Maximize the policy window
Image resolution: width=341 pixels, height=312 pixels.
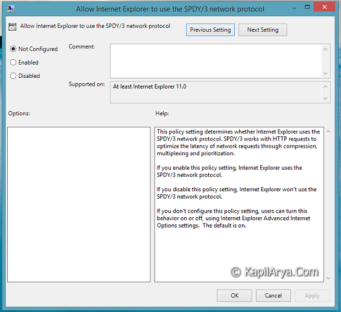point(307,7)
